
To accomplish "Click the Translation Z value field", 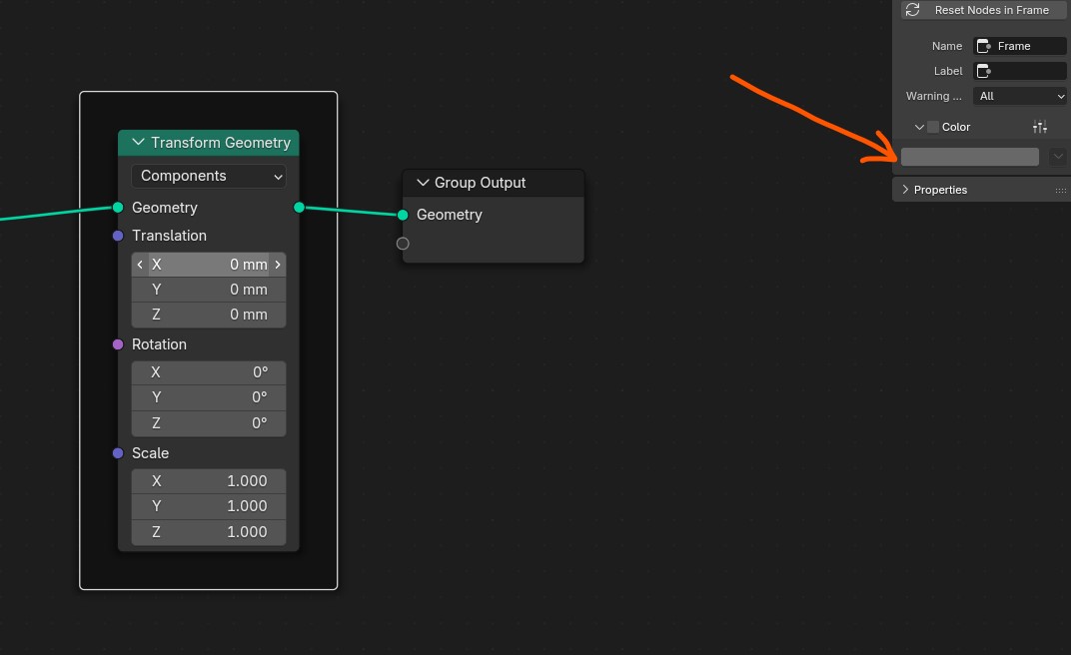I will click(209, 315).
